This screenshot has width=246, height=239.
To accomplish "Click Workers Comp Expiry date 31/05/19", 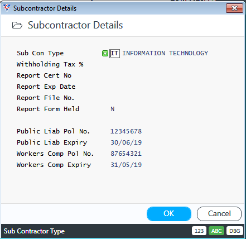I will pyautogui.click(x=126, y=165).
